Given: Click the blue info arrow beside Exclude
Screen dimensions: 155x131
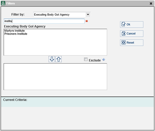Looking at the screenshot, I should tap(103, 59).
